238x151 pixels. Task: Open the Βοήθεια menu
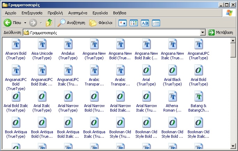(120, 13)
